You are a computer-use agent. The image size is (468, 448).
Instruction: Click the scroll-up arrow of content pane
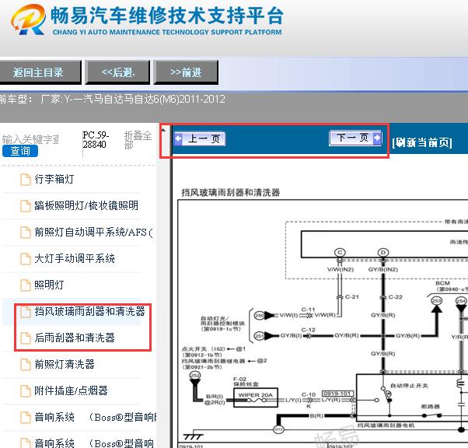point(163,130)
